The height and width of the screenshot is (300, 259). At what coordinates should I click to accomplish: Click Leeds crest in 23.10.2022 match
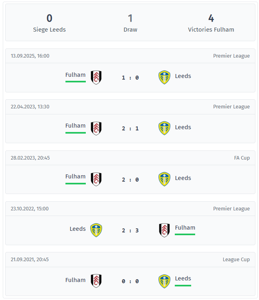point(96,230)
